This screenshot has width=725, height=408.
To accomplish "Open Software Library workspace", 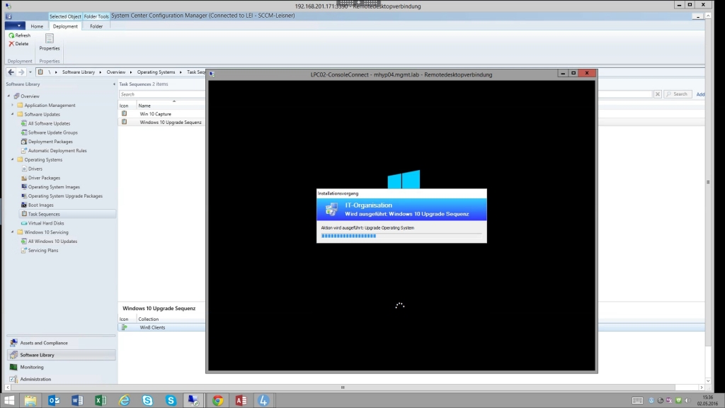I will click(x=62, y=355).
